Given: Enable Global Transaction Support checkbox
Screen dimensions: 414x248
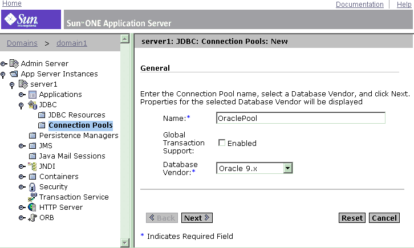Looking at the screenshot, I should coord(222,143).
